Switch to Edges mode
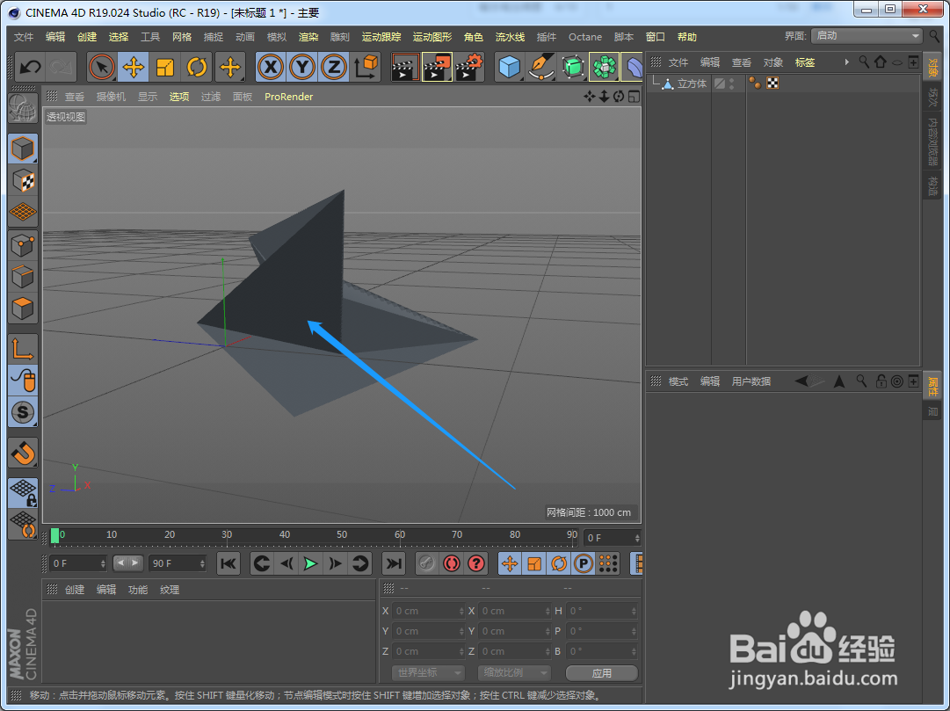 [x=23, y=277]
